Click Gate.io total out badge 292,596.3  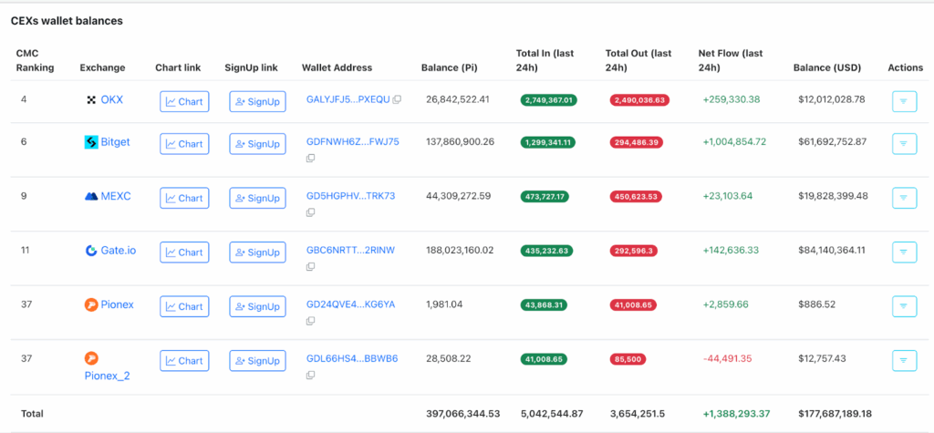[x=633, y=251]
